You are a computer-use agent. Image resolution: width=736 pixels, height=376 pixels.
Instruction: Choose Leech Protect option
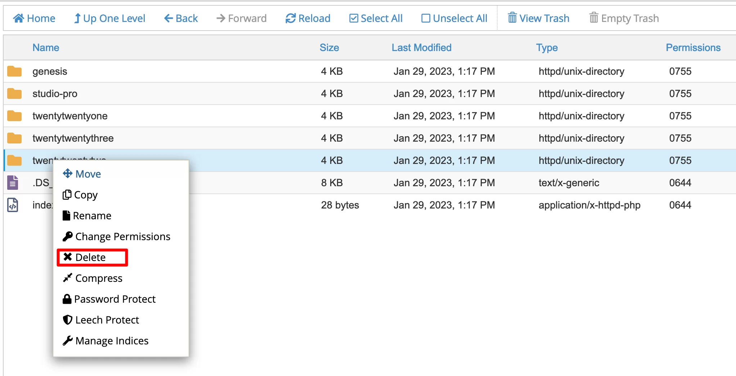click(x=107, y=320)
